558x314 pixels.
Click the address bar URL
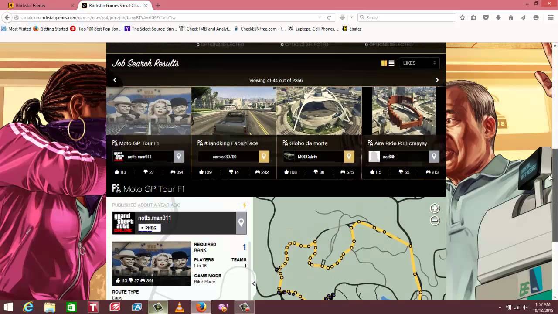point(98,17)
